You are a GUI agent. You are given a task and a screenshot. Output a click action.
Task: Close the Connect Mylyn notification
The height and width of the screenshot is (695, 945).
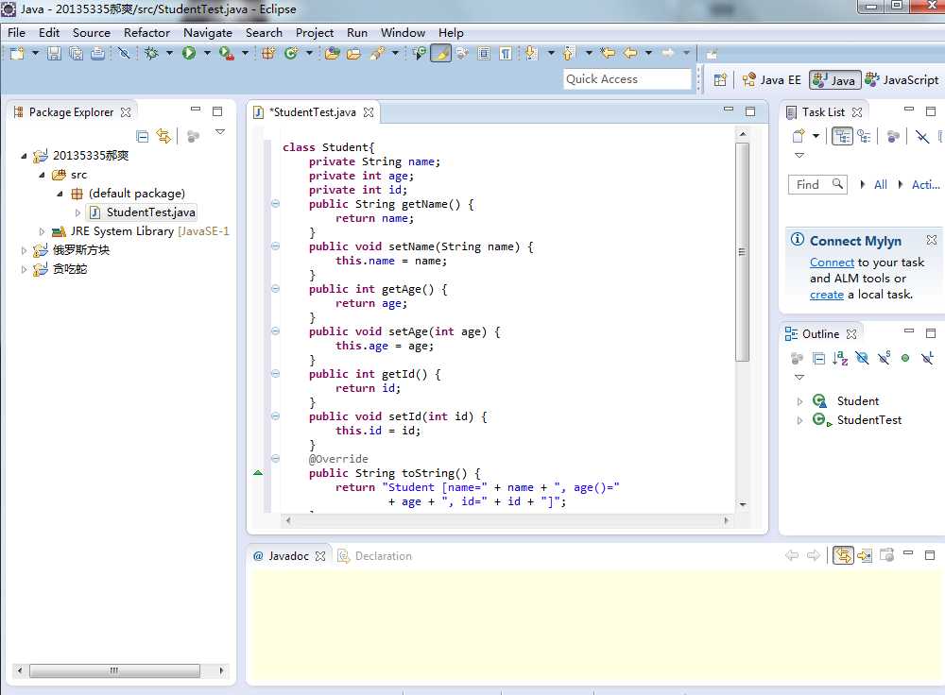tap(931, 240)
